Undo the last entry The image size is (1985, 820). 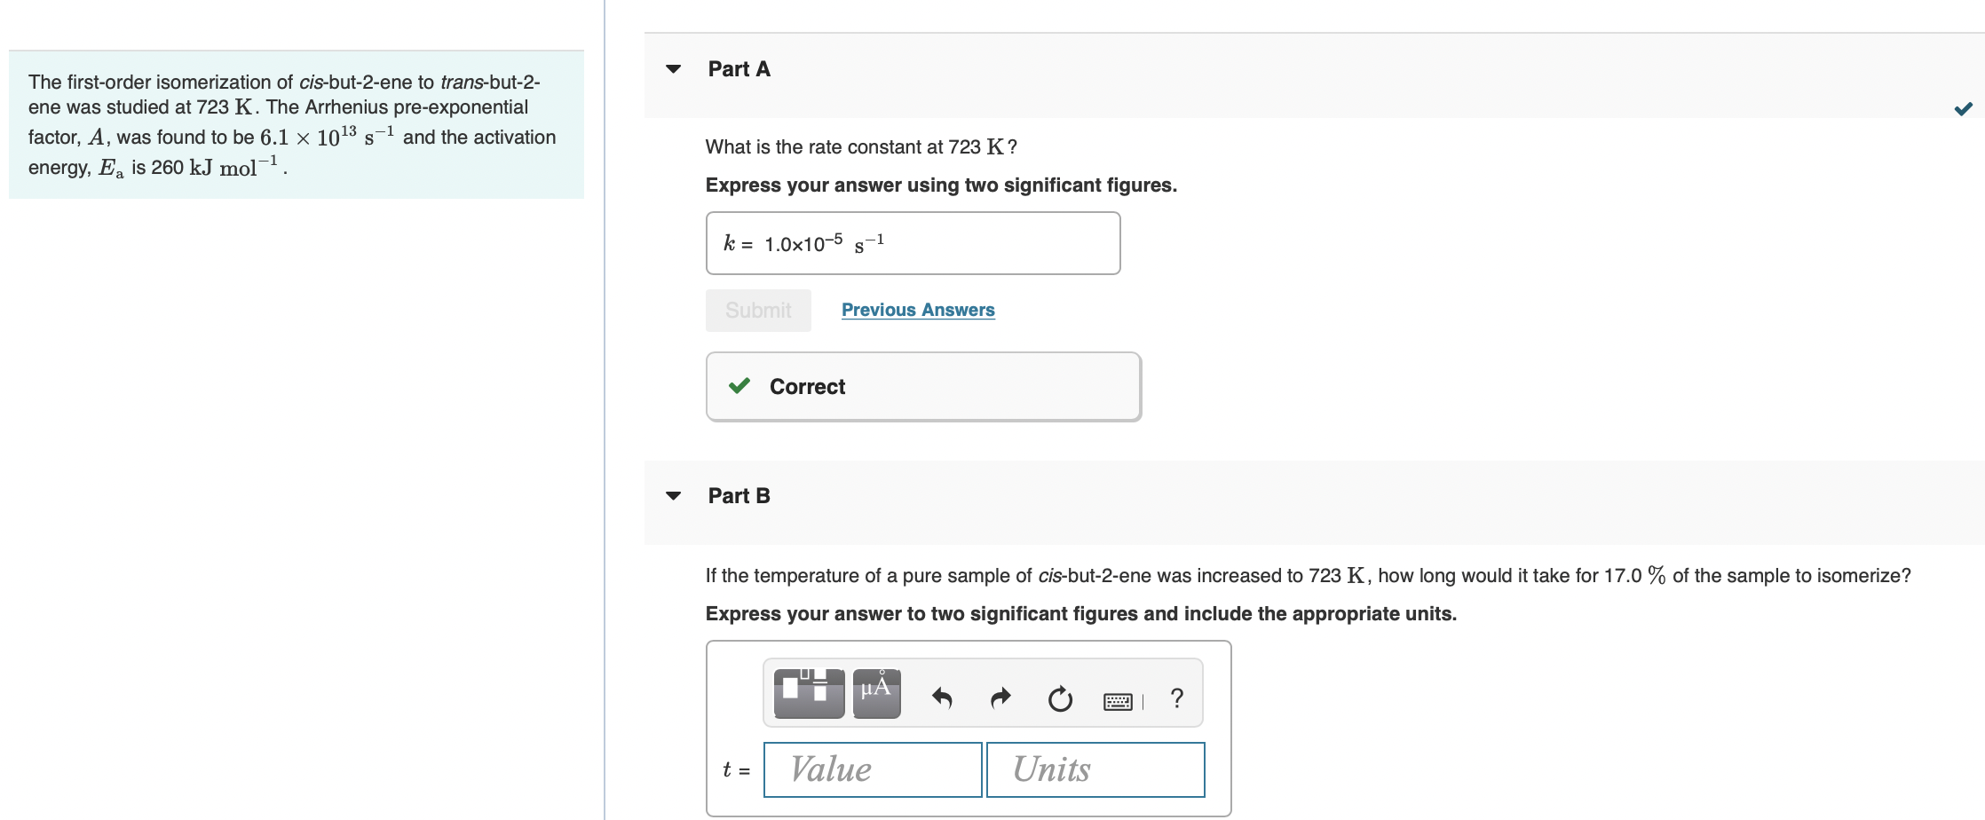942,698
